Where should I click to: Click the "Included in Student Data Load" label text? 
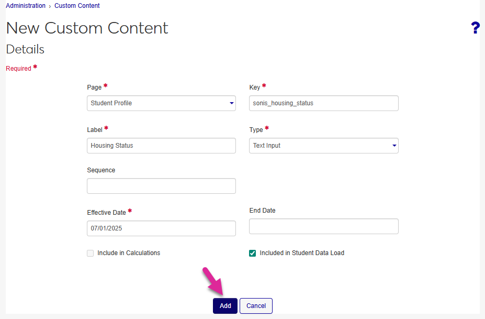302,253
